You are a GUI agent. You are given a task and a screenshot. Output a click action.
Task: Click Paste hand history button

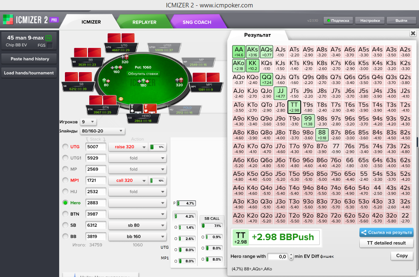coord(29,59)
